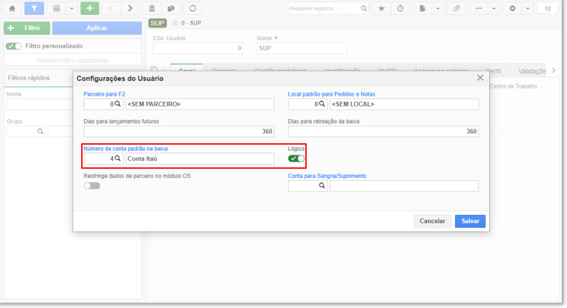Expand the dropdown arrow beside the gear
Screen dimensions: 567x308
(x=527, y=8)
